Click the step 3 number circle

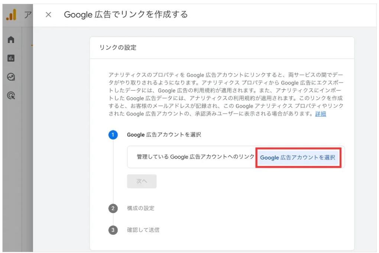coord(113,230)
